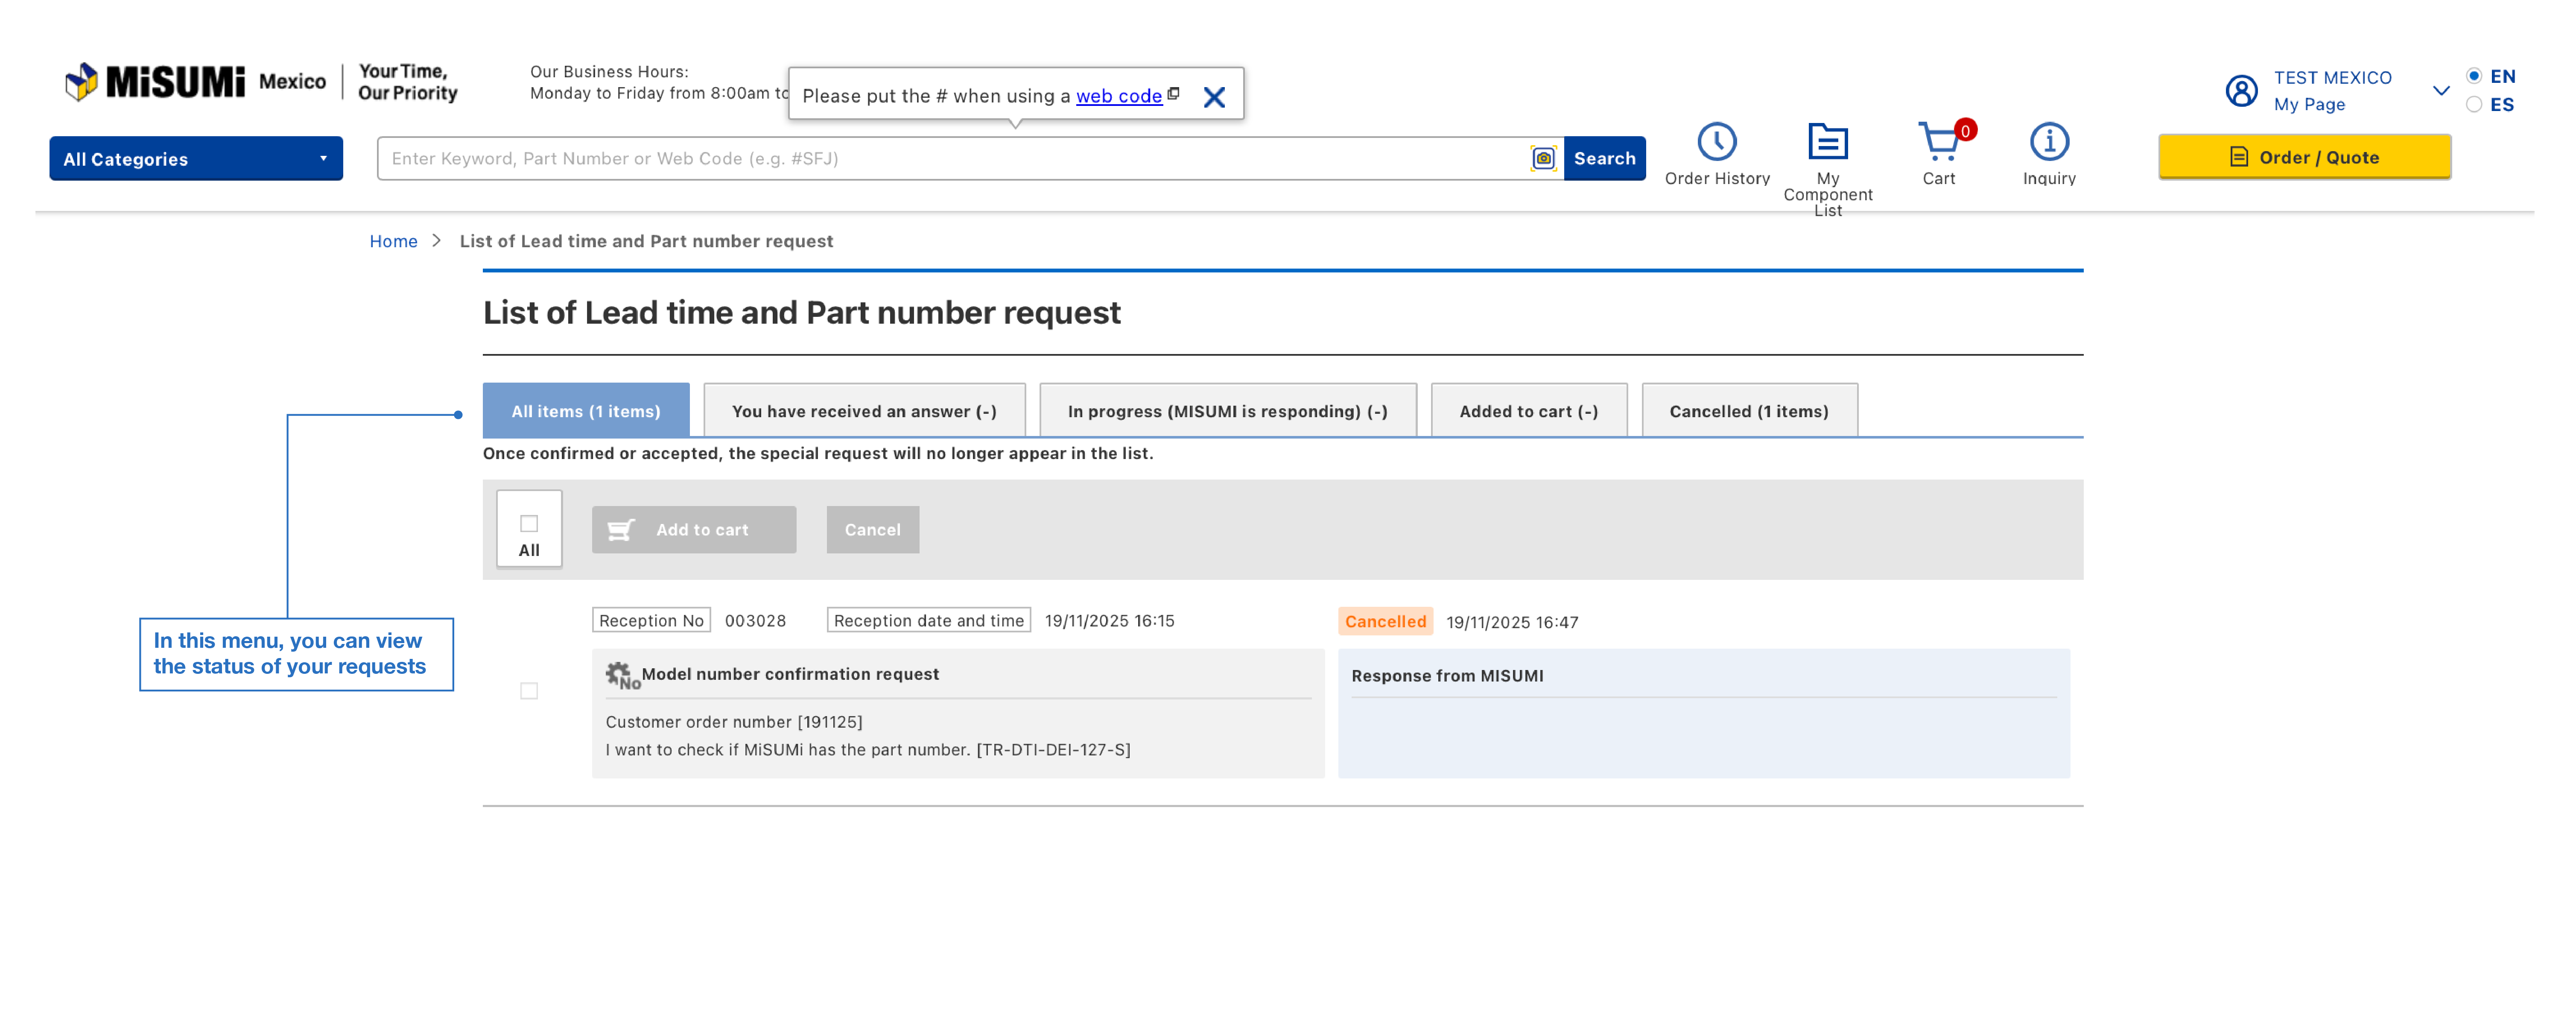2576x1021 pixels.
Task: Click the Cancel button
Action: click(x=872, y=529)
